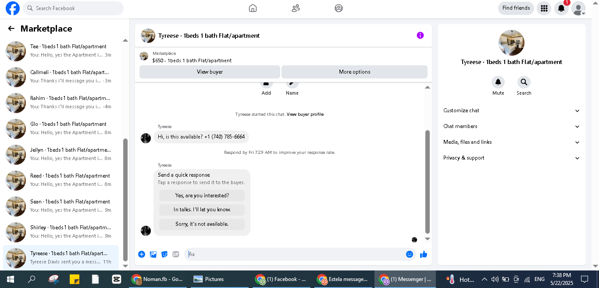
Task: Click the View buyer button
Action: (x=210, y=72)
